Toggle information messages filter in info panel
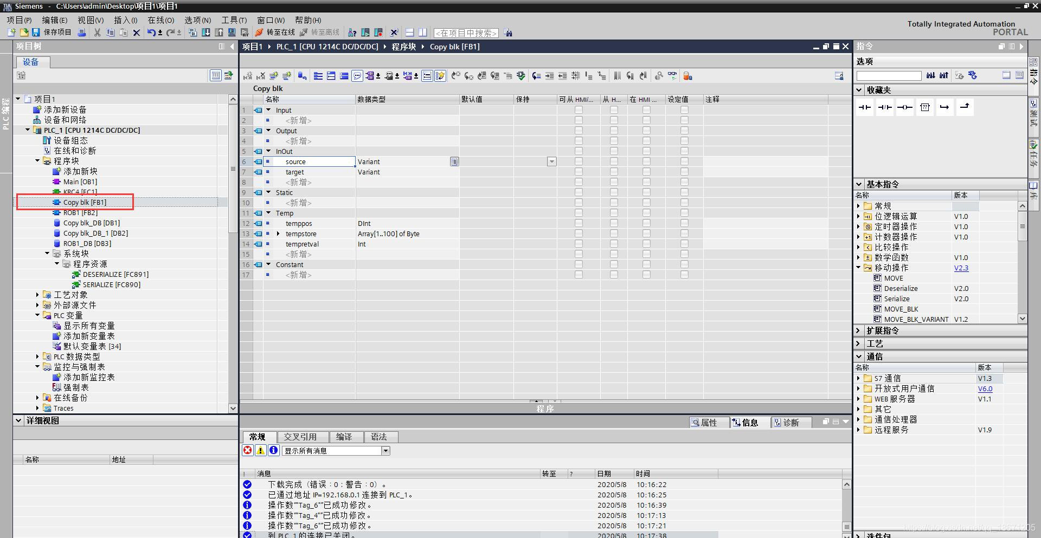This screenshot has height=538, width=1041. point(274,450)
